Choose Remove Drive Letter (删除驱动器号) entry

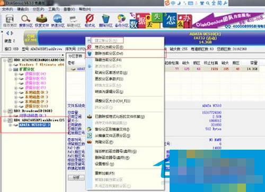tap(112, 158)
